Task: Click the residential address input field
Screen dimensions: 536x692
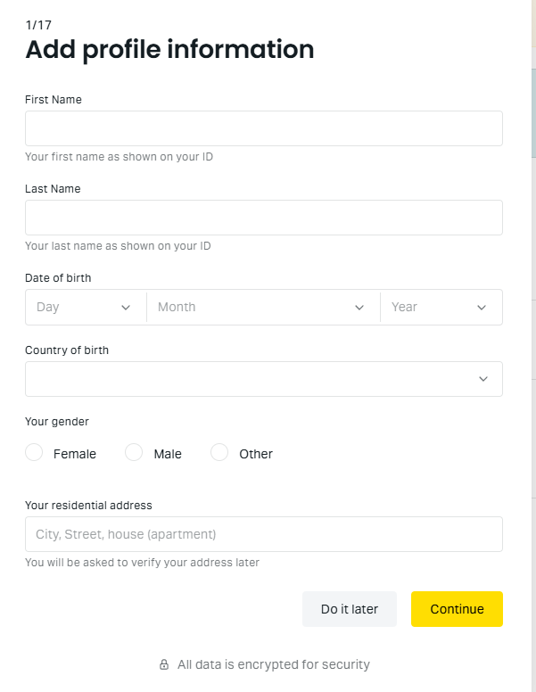Action: tap(263, 534)
